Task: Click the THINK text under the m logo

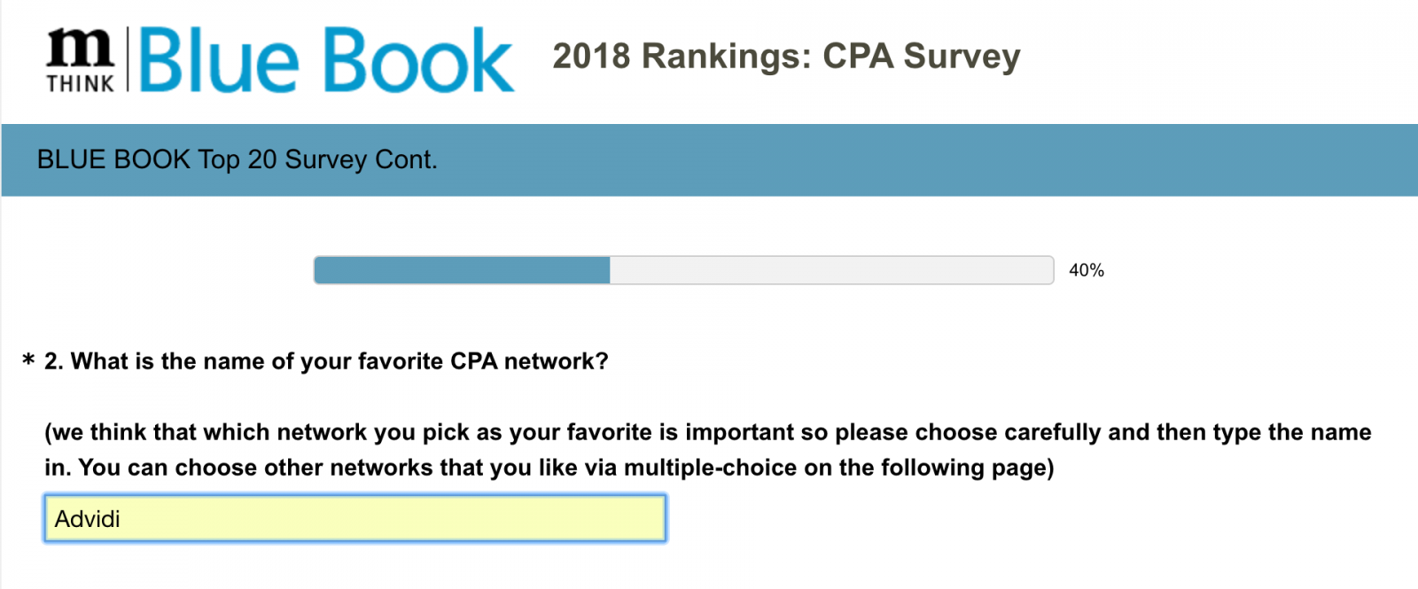Action: (x=81, y=83)
